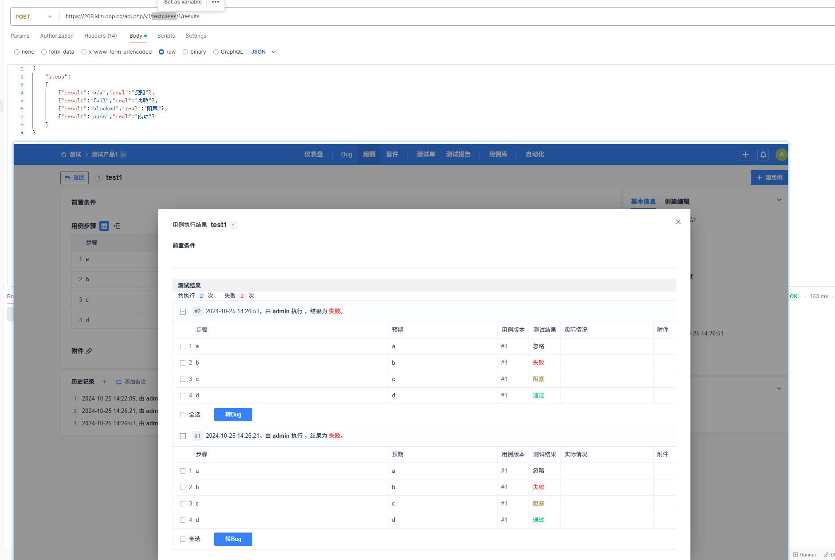Switch steps to tree view icon
This screenshot has width=835, height=560.
point(117,226)
